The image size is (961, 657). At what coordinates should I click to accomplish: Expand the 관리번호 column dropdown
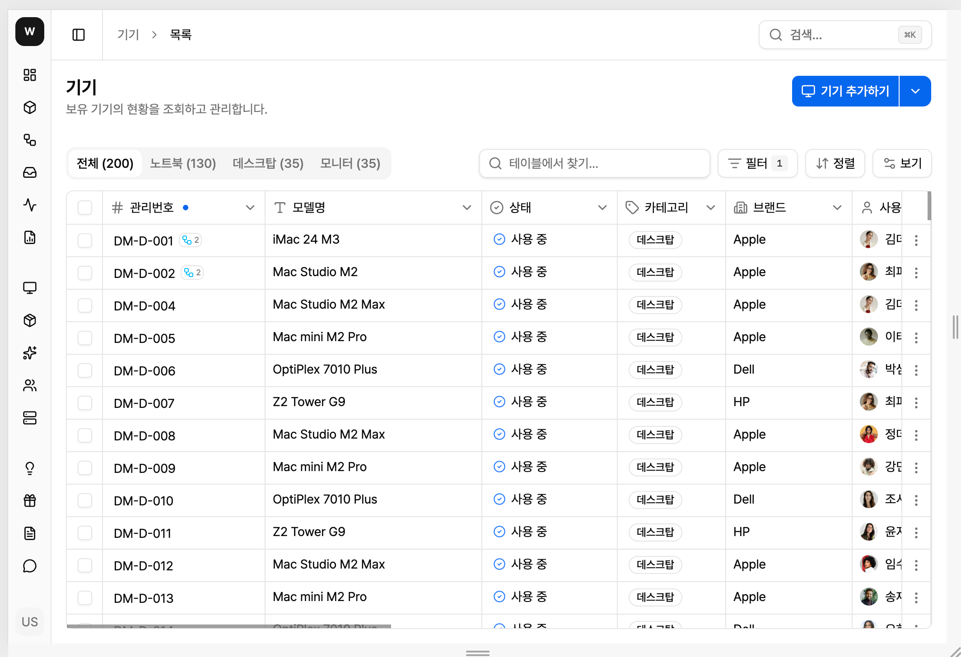[250, 208]
